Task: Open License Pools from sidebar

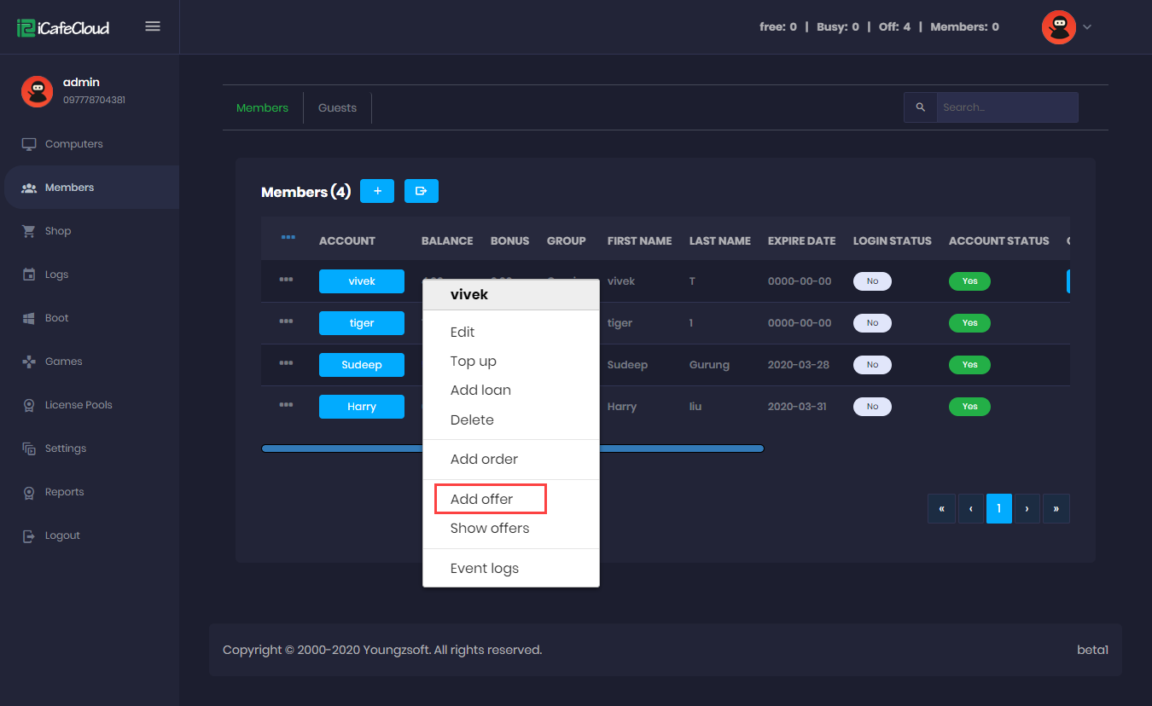Action: pos(78,405)
